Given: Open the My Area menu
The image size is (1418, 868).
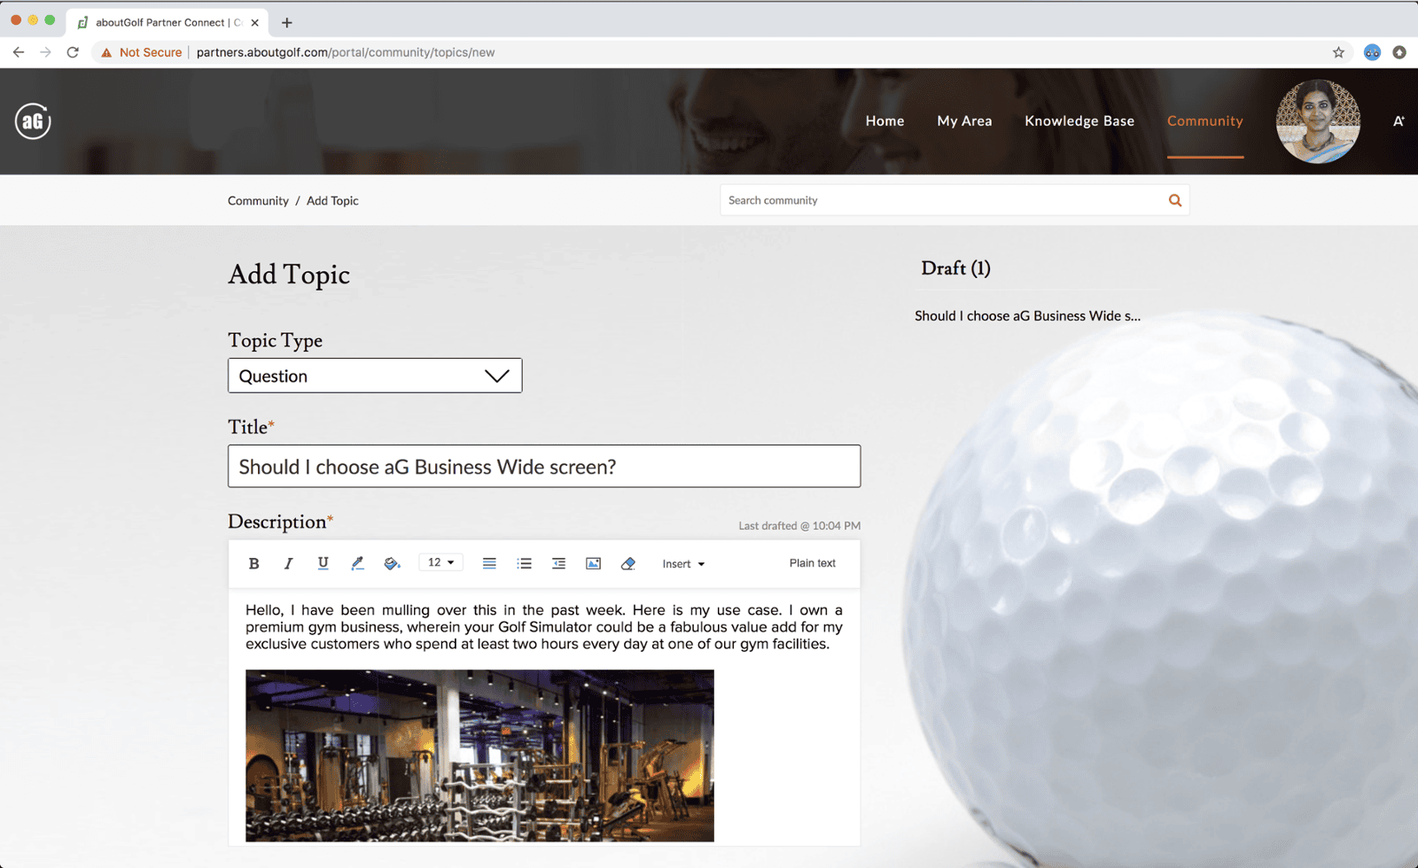Looking at the screenshot, I should tap(964, 121).
